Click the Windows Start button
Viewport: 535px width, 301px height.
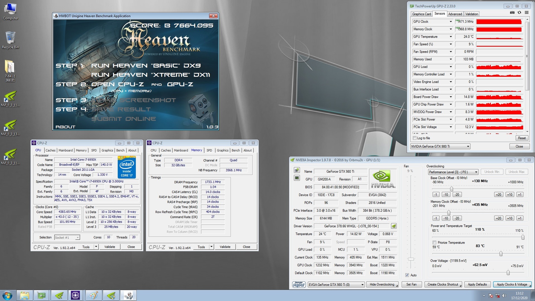[7, 295]
